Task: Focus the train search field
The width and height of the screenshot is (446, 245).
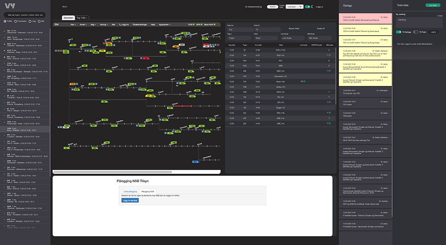Action: [x=25, y=15]
